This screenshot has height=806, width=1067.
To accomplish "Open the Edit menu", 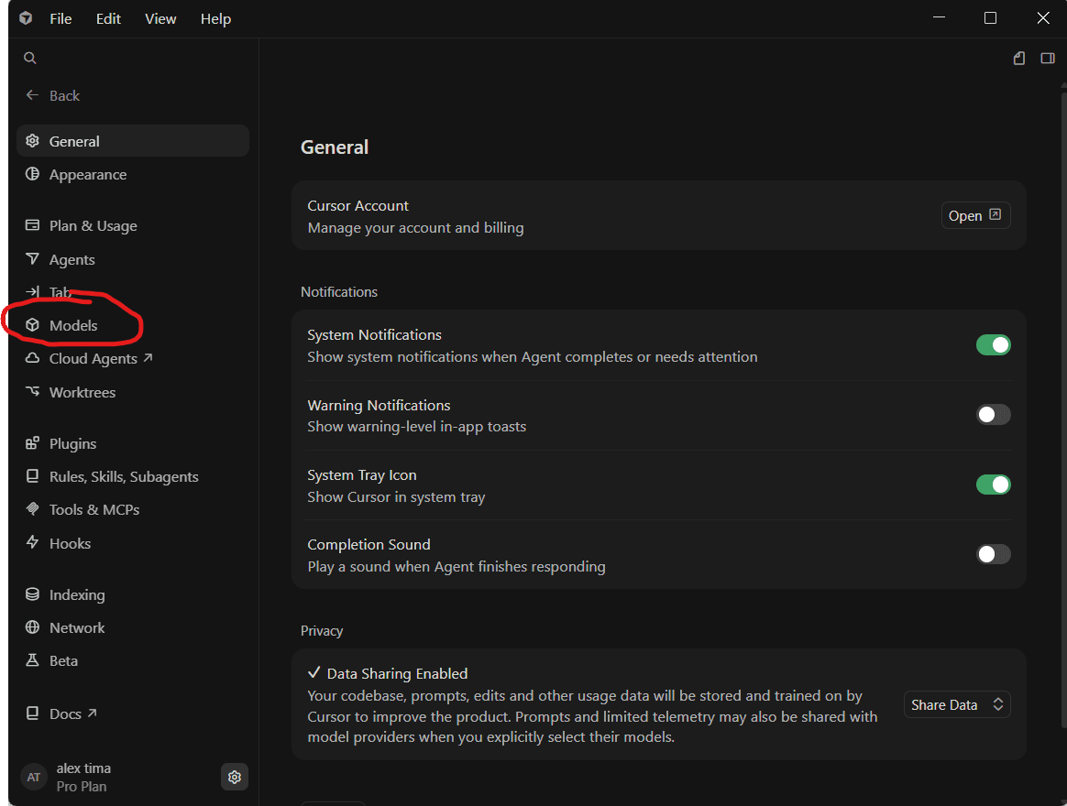I will [108, 19].
